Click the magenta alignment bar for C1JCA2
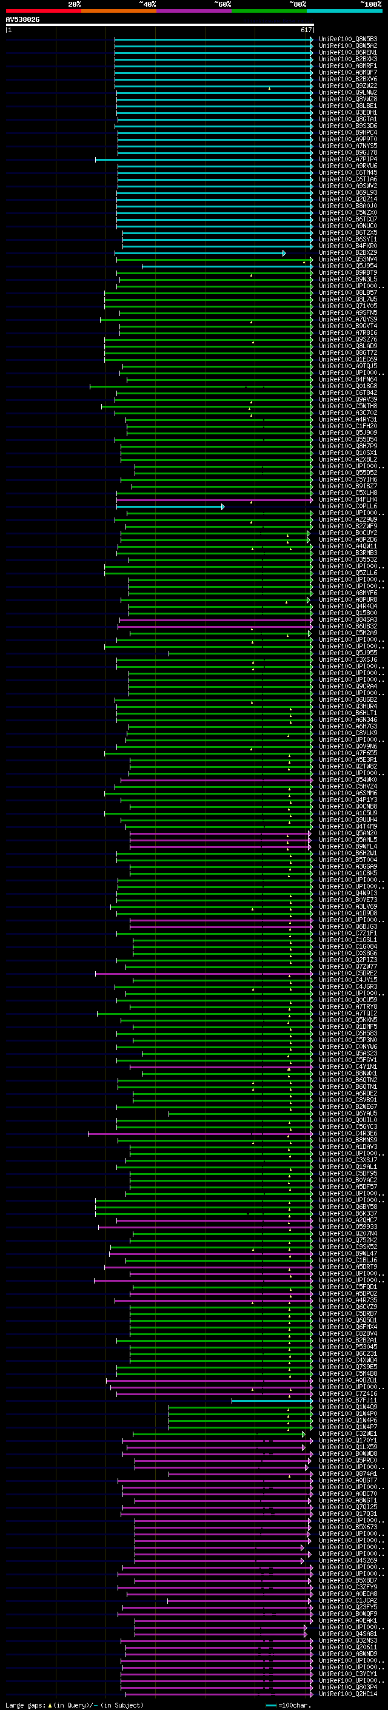 coord(239,1600)
